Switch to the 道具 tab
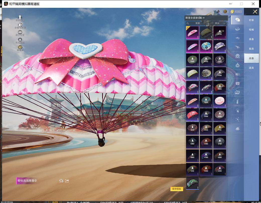Image resolution: width=261 pixels, height=203 pixels. click(251, 68)
